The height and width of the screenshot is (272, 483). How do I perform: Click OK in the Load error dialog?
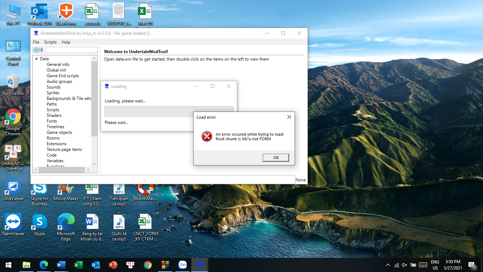[276, 158]
